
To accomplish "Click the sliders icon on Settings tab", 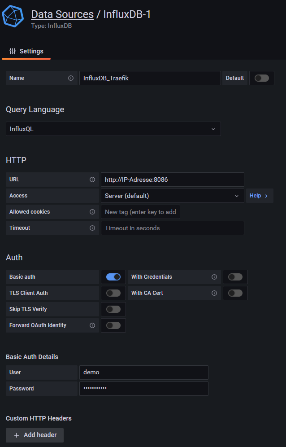I will pyautogui.click(x=13, y=51).
